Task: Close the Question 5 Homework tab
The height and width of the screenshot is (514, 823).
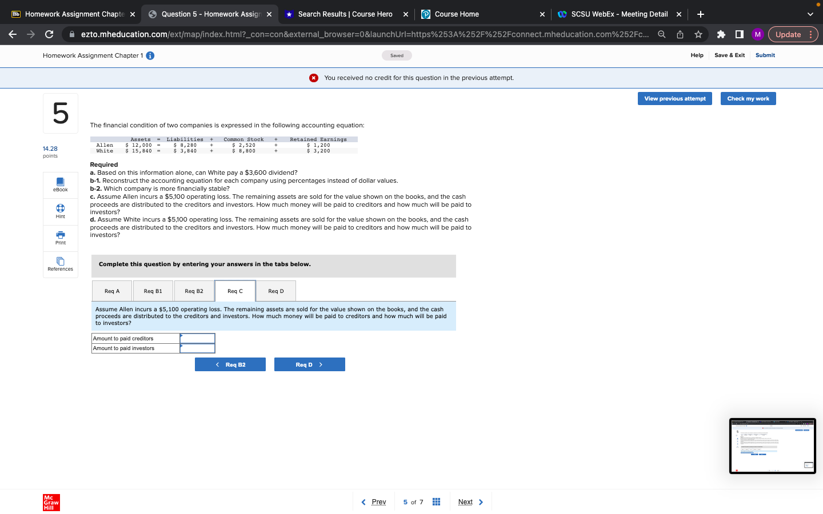Action: [269, 14]
